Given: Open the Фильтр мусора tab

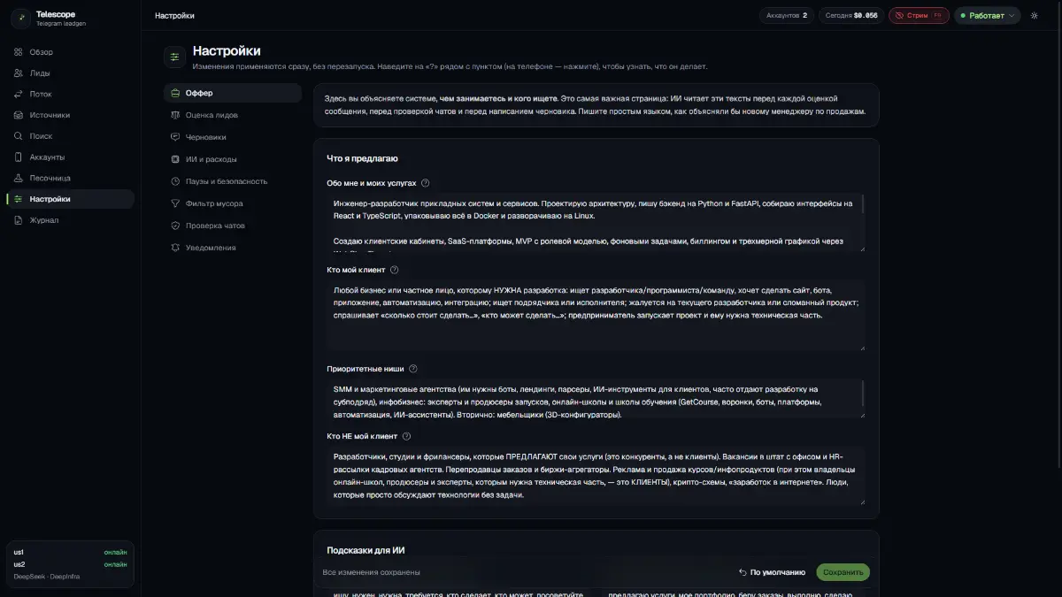Looking at the screenshot, I should tap(233, 203).
